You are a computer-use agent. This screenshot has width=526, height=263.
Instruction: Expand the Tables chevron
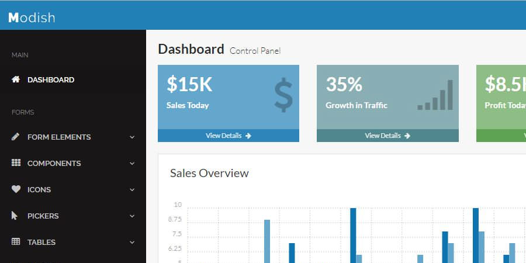pos(132,242)
